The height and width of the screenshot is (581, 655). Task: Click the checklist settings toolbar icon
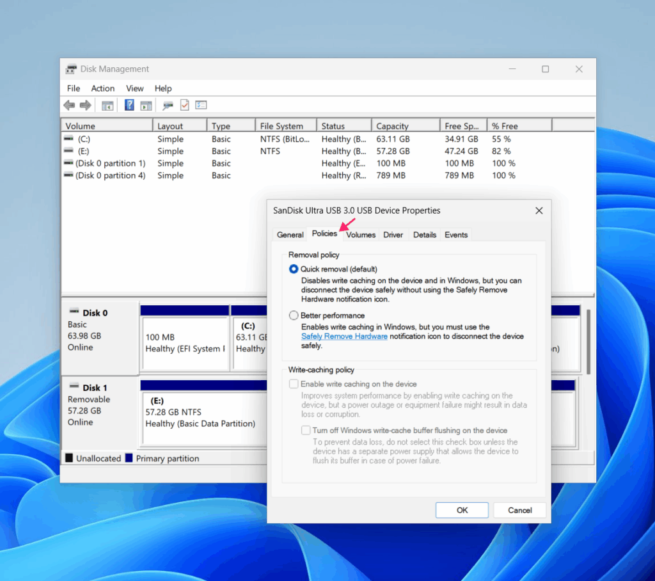click(201, 106)
